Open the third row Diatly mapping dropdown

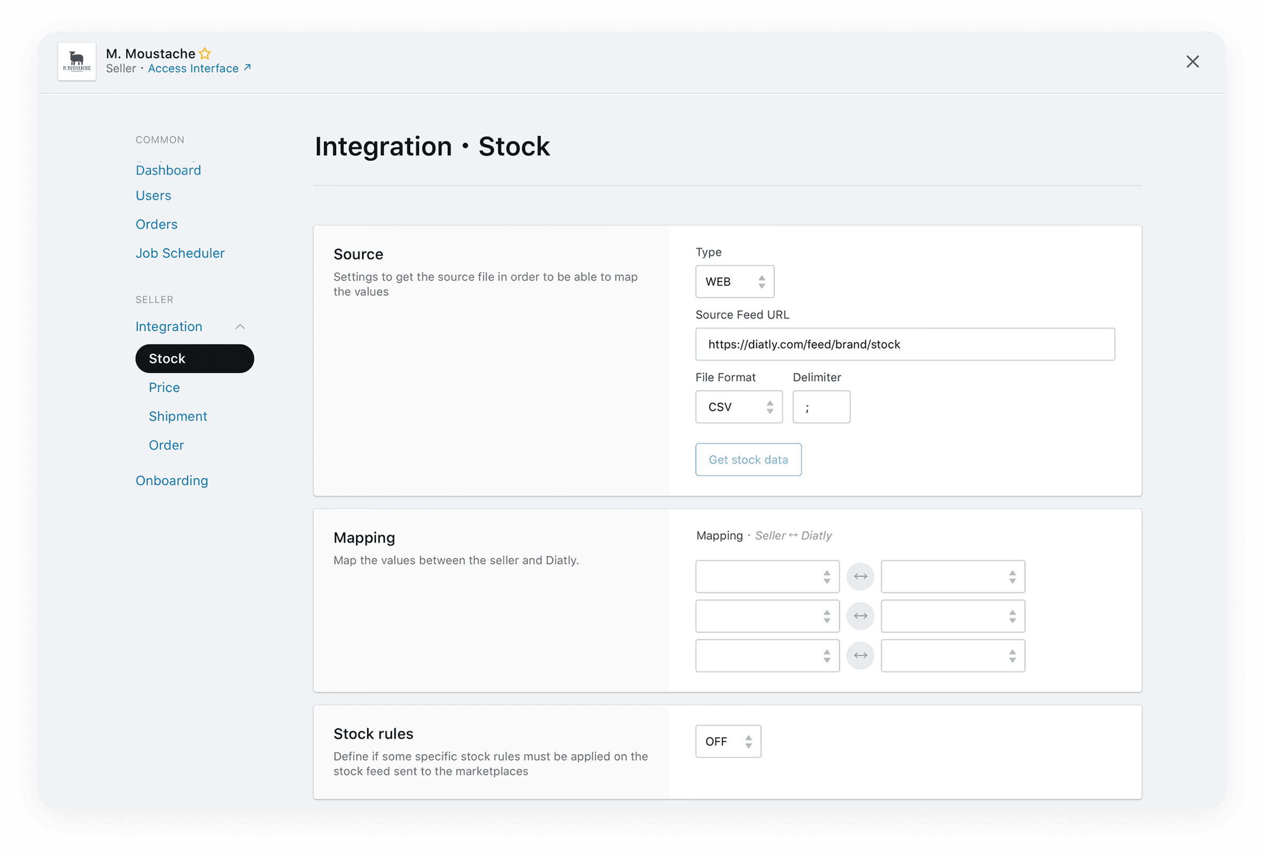[952, 656]
